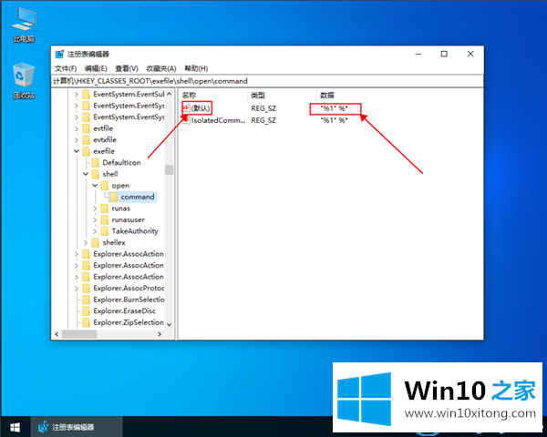Image resolution: width=547 pixels, height=437 pixels.
Task: Expand the runas tree node
Action: click(x=95, y=208)
